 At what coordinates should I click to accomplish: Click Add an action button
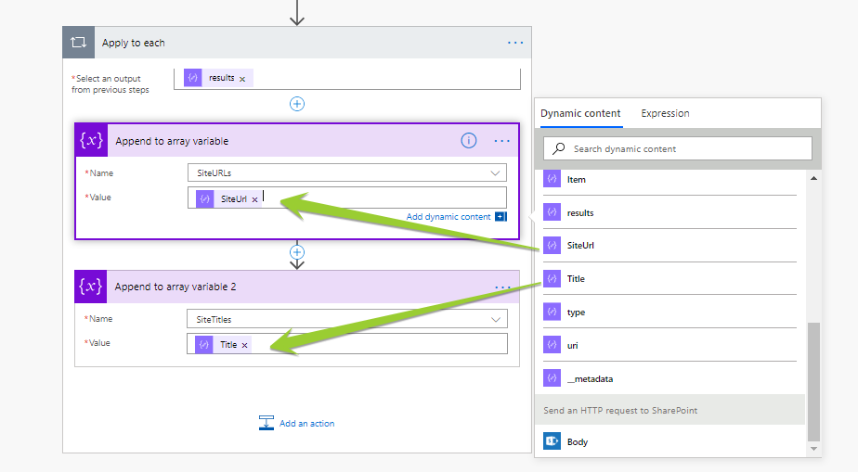pyautogui.click(x=297, y=424)
